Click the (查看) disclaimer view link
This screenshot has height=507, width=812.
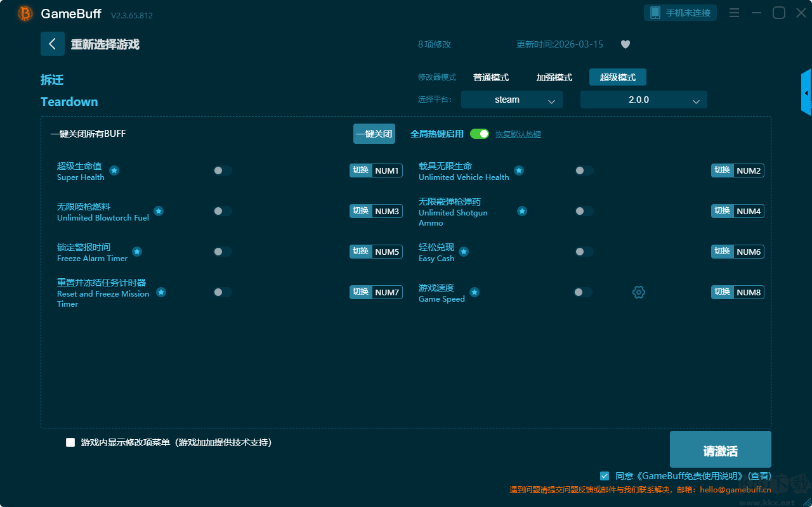tap(759, 476)
